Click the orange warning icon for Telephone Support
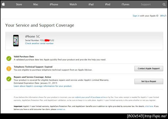This screenshot has width=168, height=119. pos(9,69)
